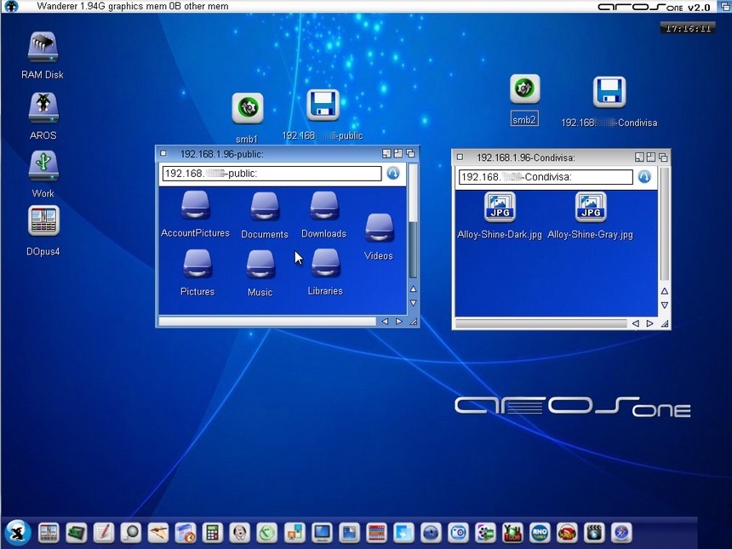Open the RAM Disk desktop icon
732x549 pixels.
point(43,49)
